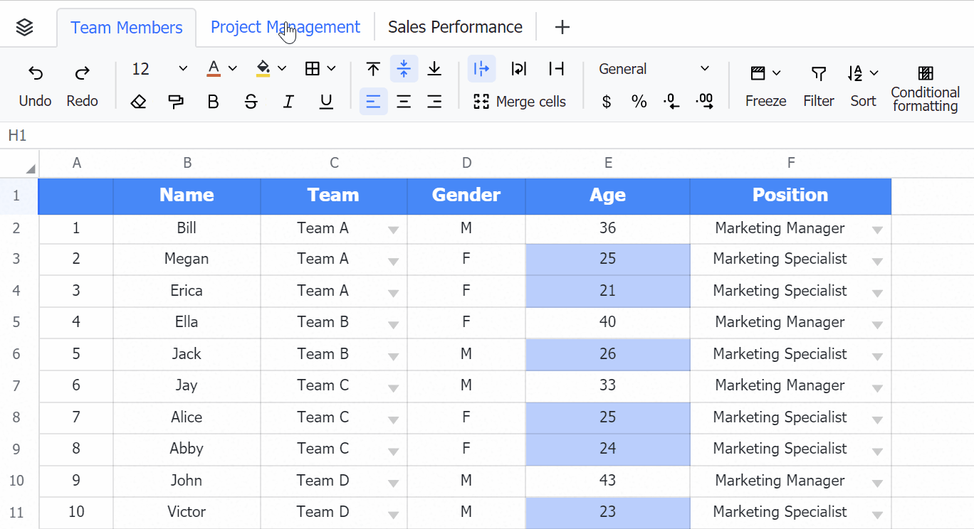
Task: Toggle bold formatting
Action: pyautogui.click(x=213, y=102)
